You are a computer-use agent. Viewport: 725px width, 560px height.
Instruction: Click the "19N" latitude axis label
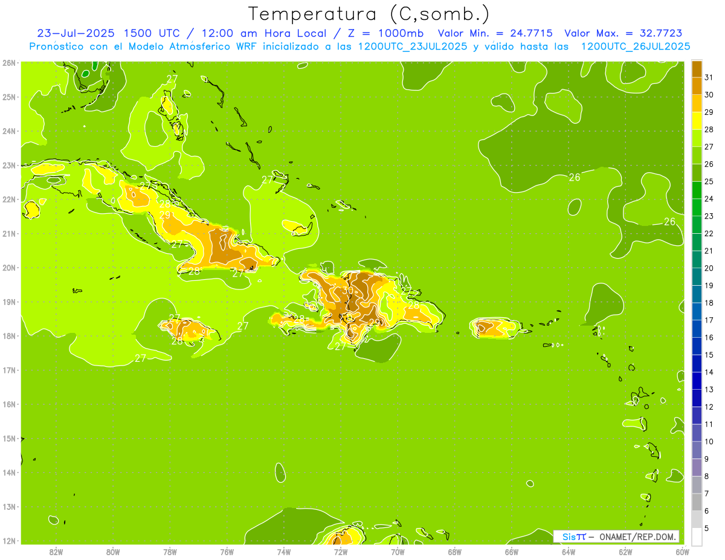(8, 302)
